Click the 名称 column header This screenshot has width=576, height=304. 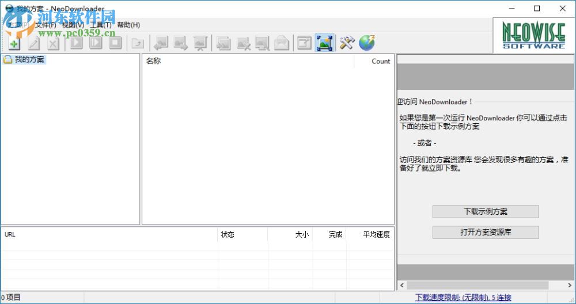pyautogui.click(x=248, y=61)
